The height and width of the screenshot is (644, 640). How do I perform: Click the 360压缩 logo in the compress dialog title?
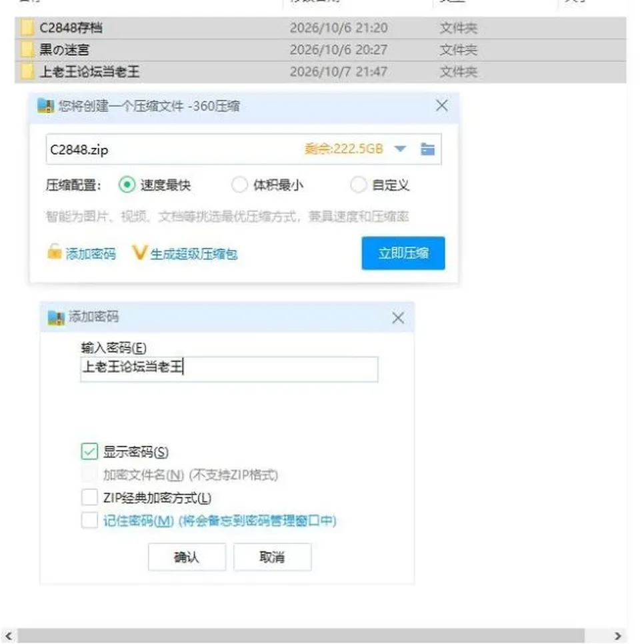click(45, 106)
